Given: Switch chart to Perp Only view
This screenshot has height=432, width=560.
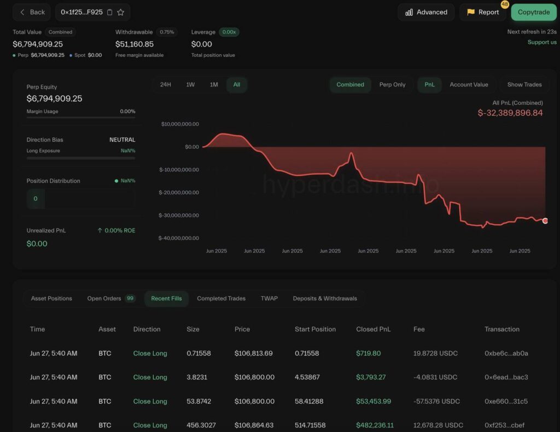Looking at the screenshot, I should pos(392,85).
